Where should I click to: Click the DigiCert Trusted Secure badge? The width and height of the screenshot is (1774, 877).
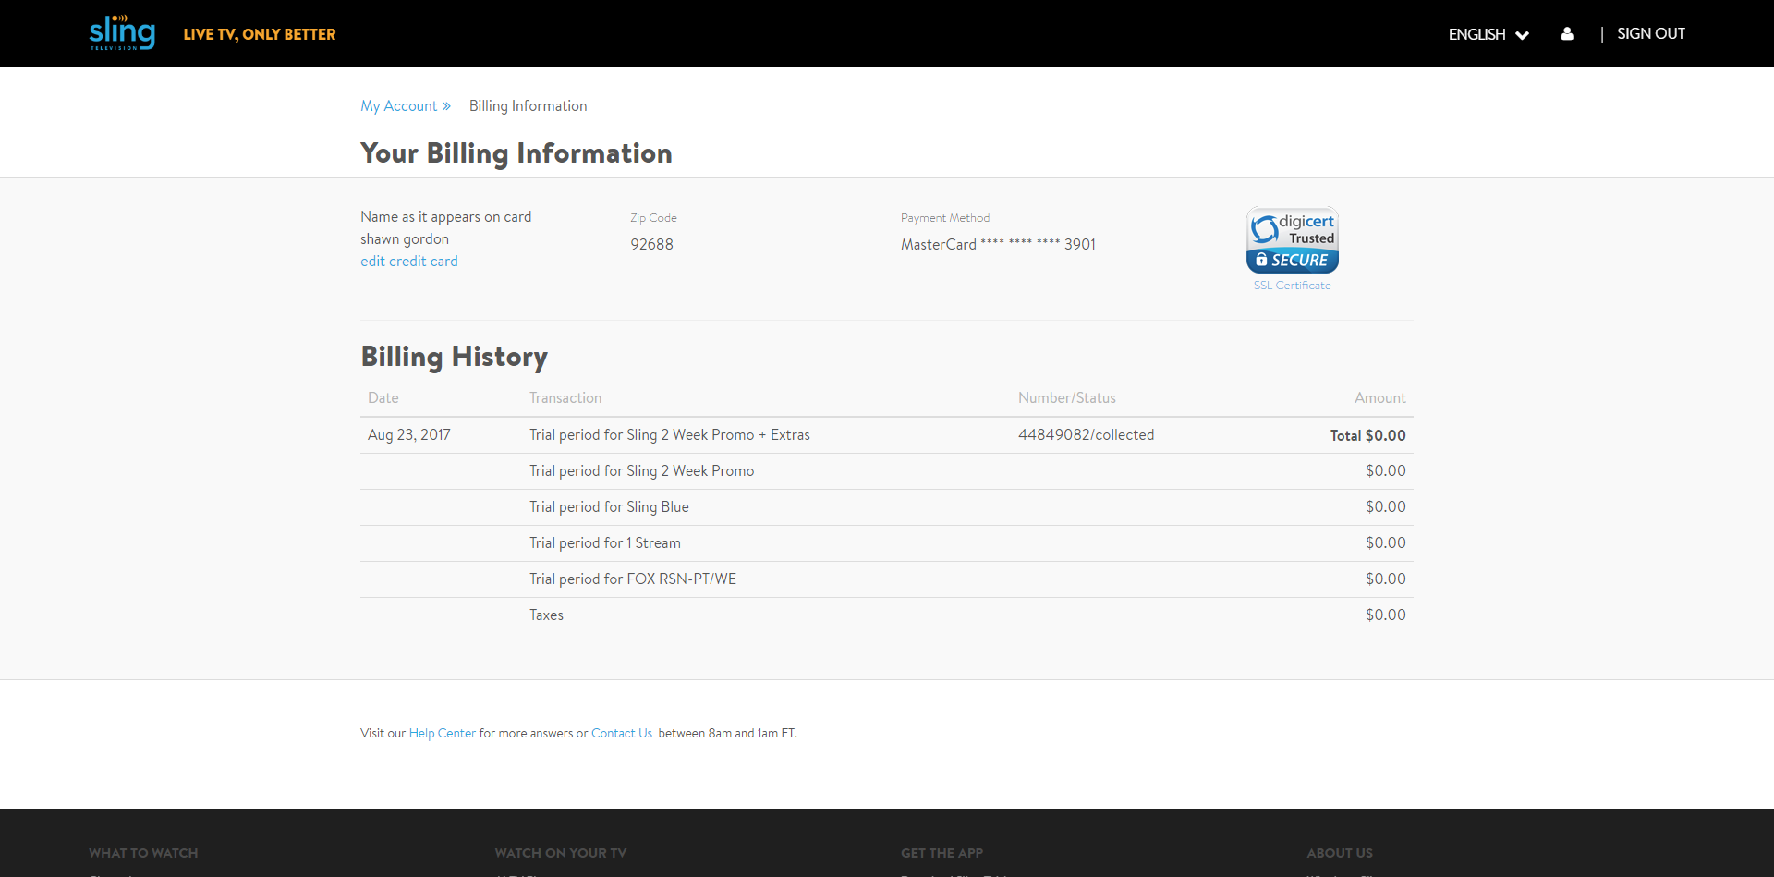[x=1293, y=239]
